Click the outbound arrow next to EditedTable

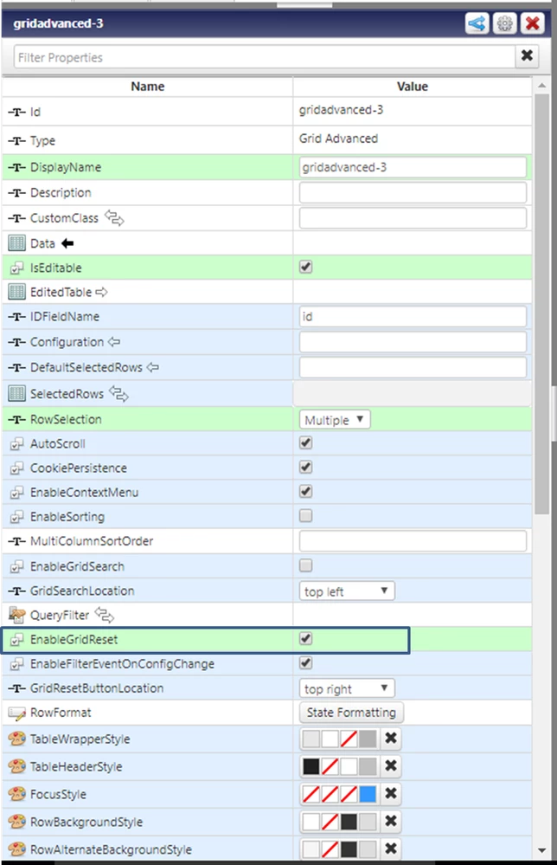[101, 292]
